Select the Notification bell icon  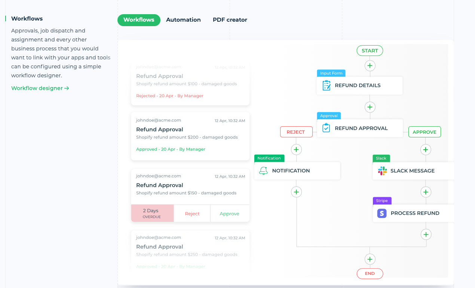264,170
